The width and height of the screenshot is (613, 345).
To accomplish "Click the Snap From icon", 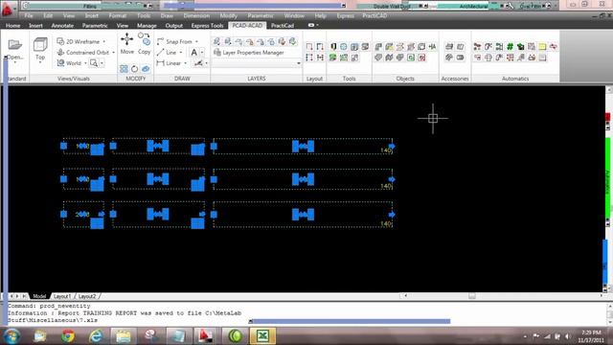I will (160, 41).
